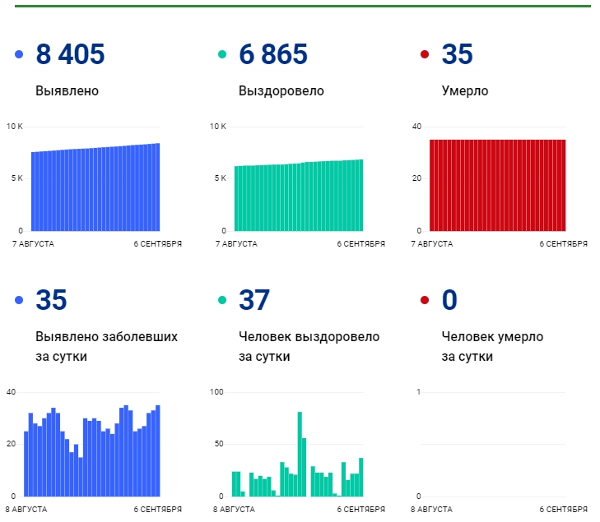Click the blue cumulative detected bar chart

[x=95, y=187]
